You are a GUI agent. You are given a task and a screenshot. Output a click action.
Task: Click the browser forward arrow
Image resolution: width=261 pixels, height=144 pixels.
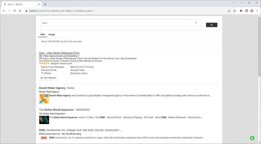pyautogui.click(x=9, y=11)
